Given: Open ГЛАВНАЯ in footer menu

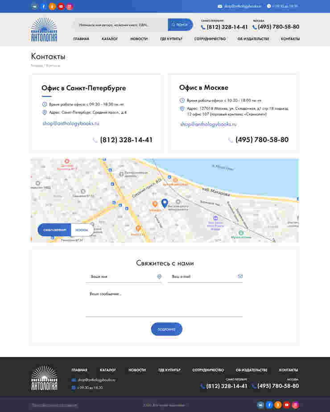Looking at the screenshot, I should point(79,370).
